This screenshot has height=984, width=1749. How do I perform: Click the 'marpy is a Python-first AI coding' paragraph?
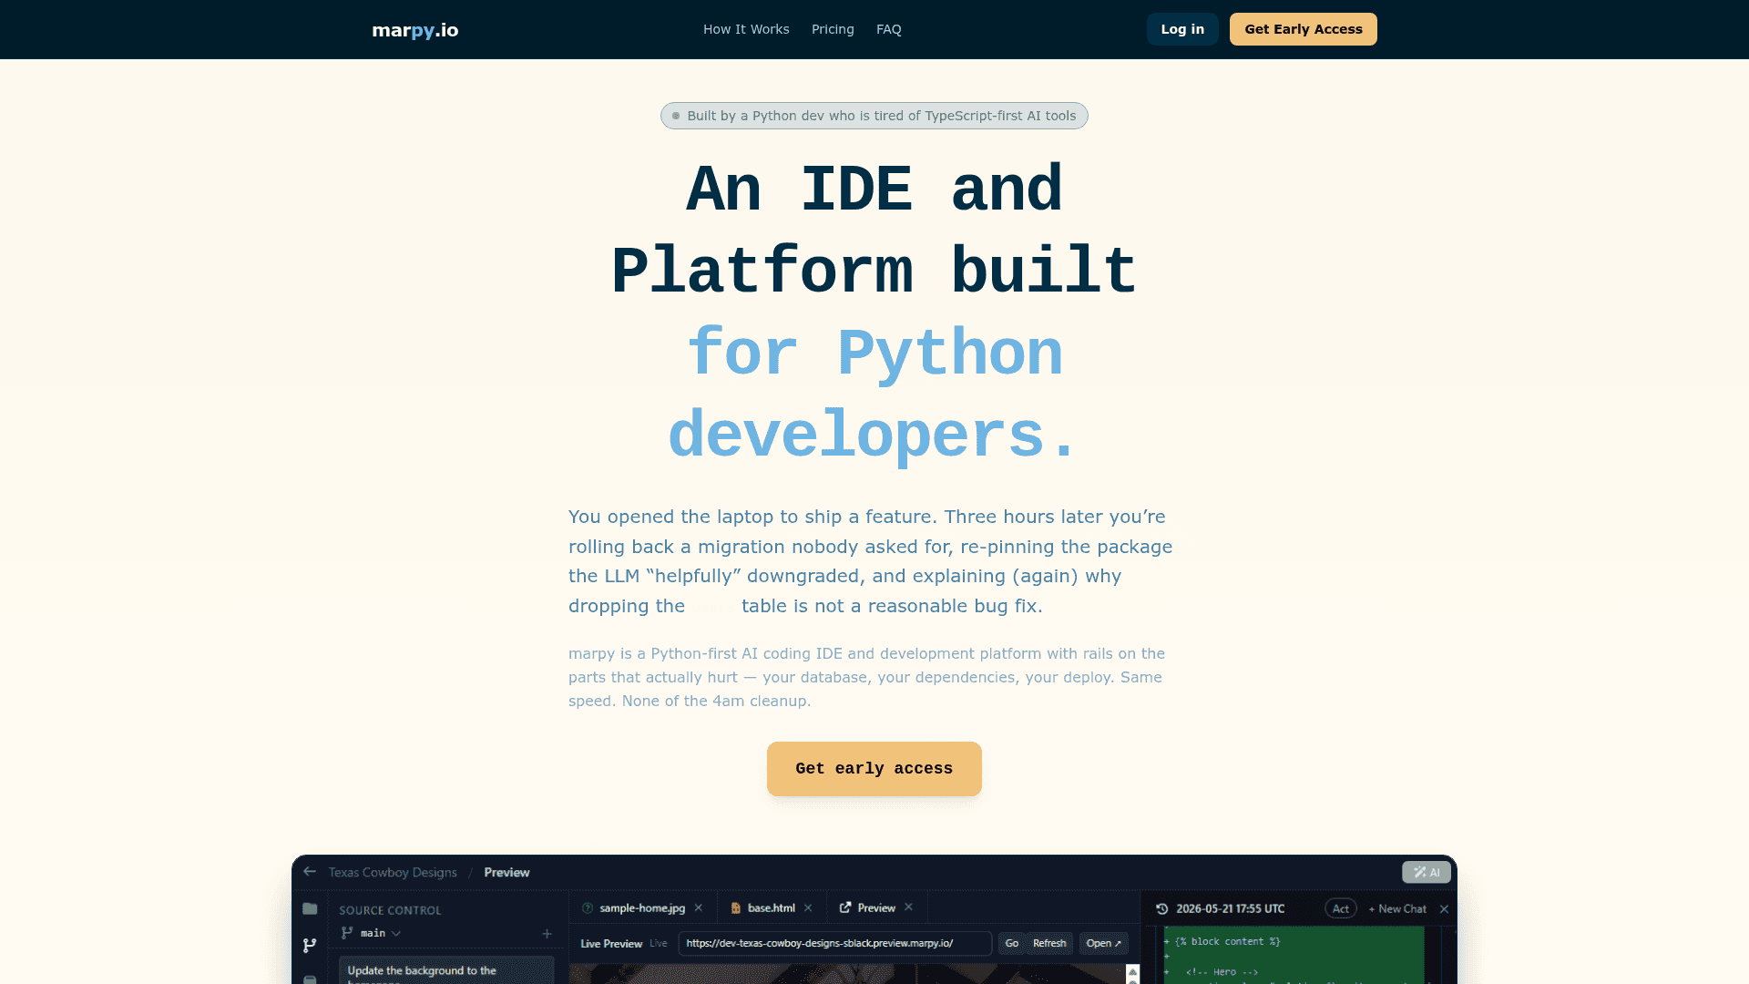[x=867, y=677]
